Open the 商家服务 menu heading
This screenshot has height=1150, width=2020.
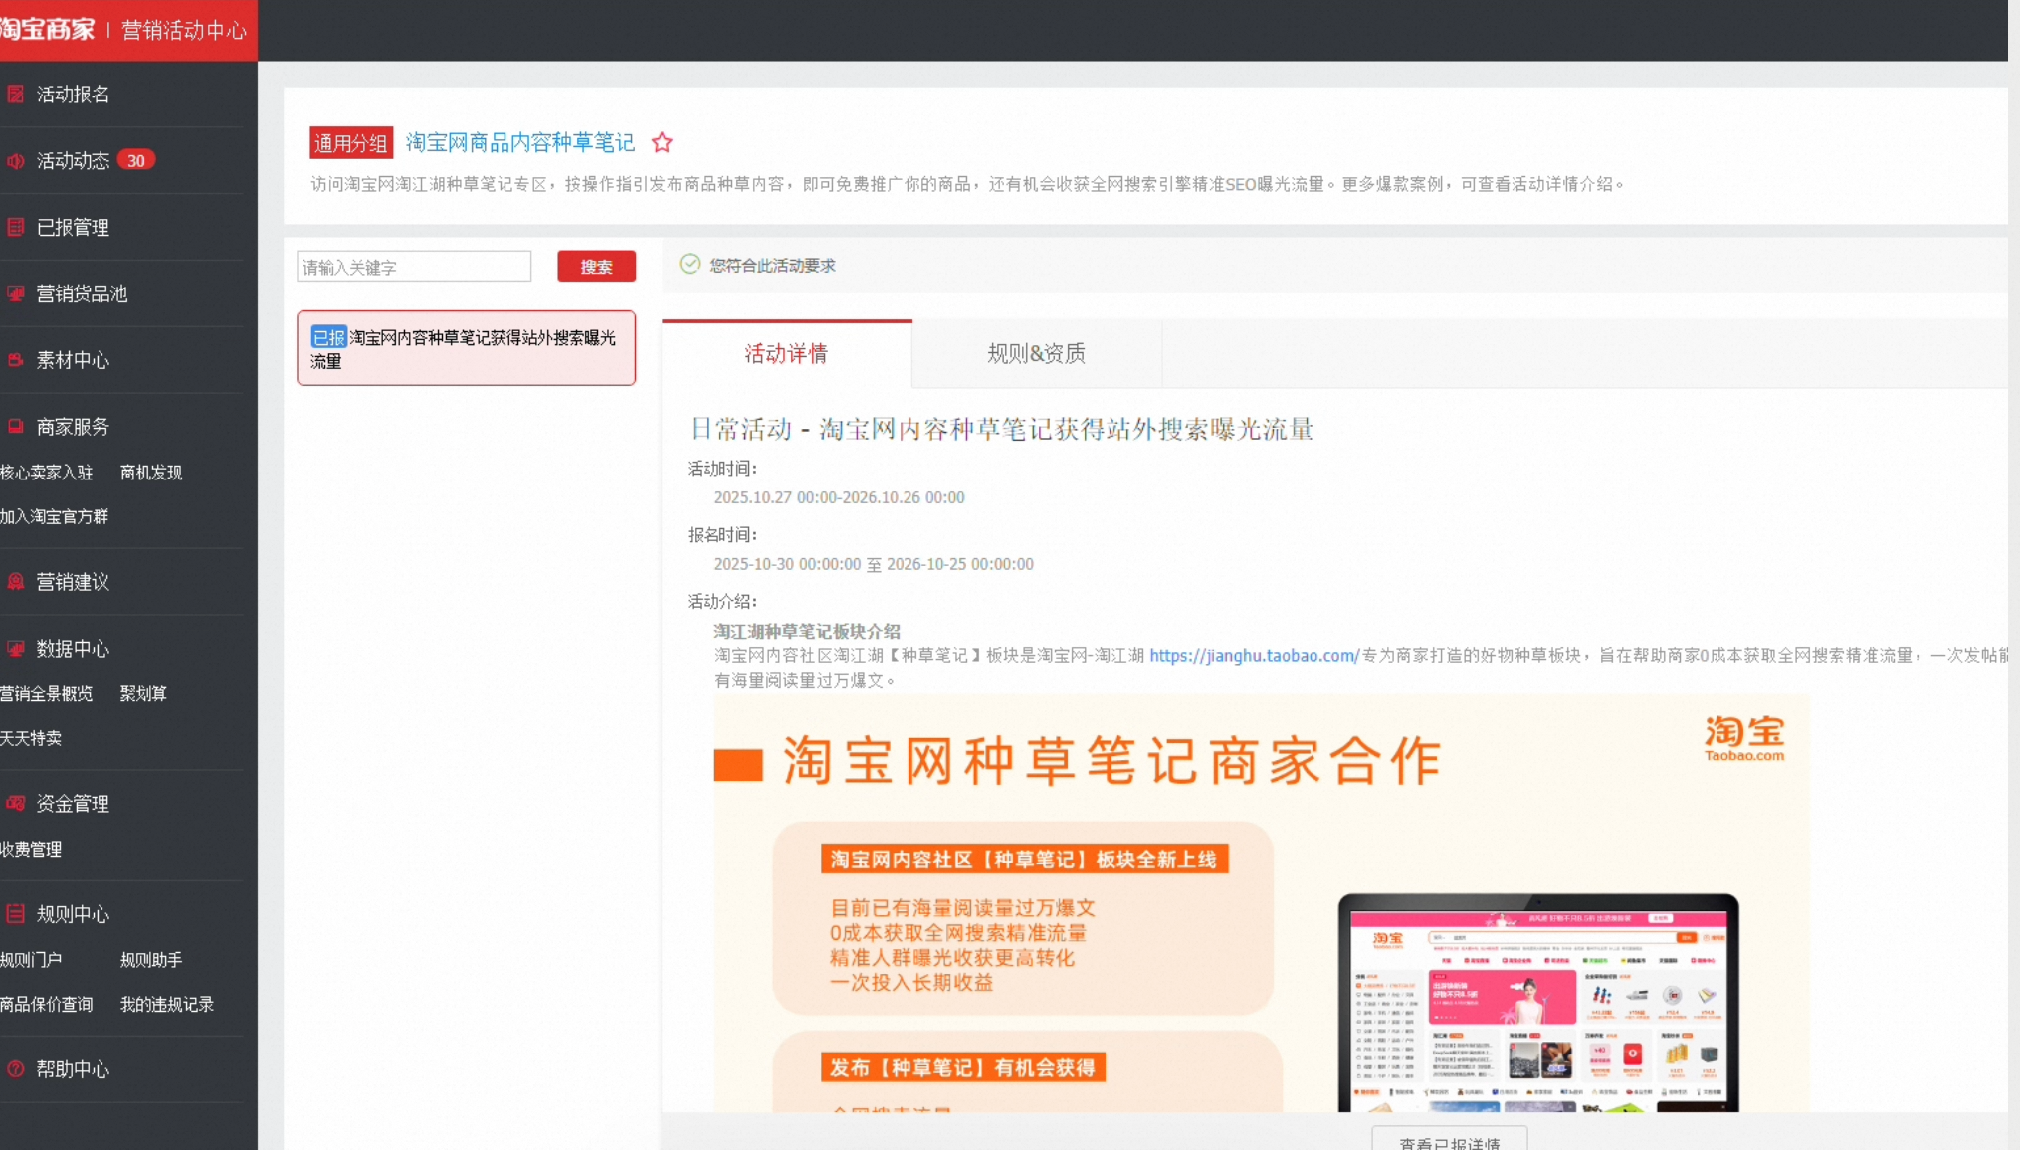[x=73, y=427]
